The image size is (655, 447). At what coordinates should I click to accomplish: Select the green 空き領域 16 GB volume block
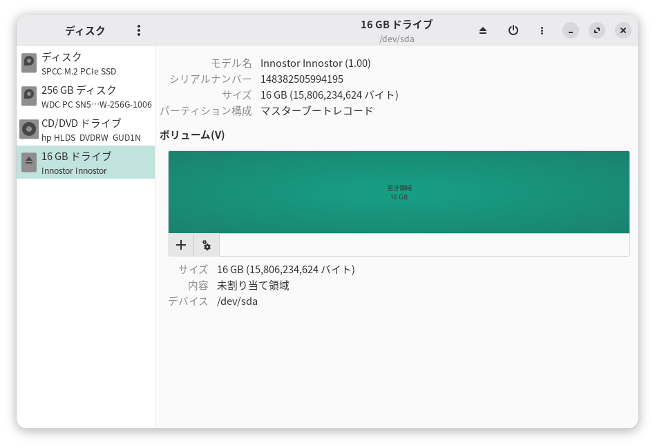[x=399, y=192]
